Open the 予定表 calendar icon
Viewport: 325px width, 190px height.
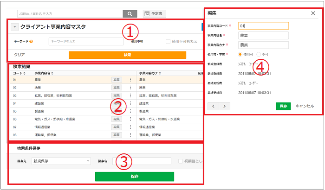pyautogui.click(x=147, y=14)
